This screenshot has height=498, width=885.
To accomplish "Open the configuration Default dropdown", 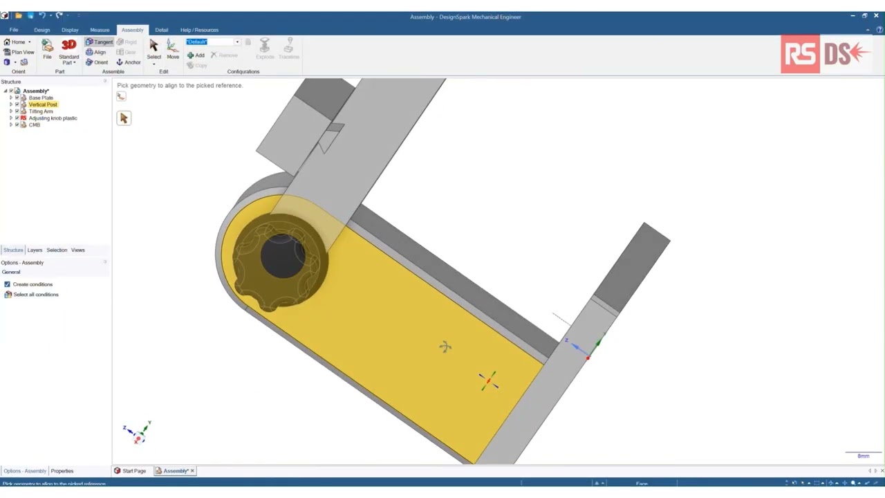I will (237, 42).
